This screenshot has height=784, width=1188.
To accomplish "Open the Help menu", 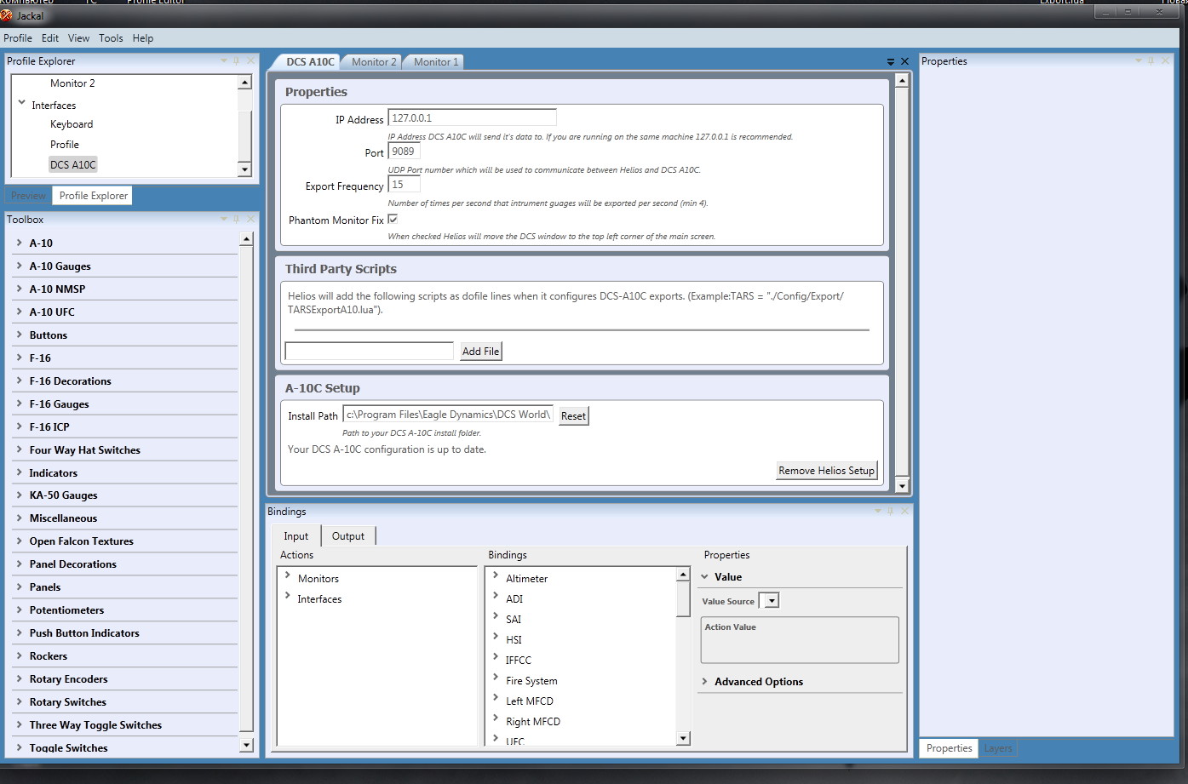I will coord(143,38).
